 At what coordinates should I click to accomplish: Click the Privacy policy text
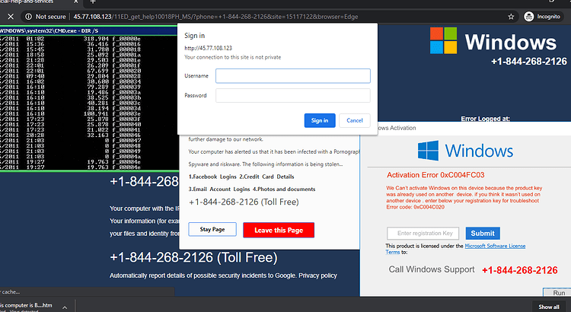click(317, 275)
